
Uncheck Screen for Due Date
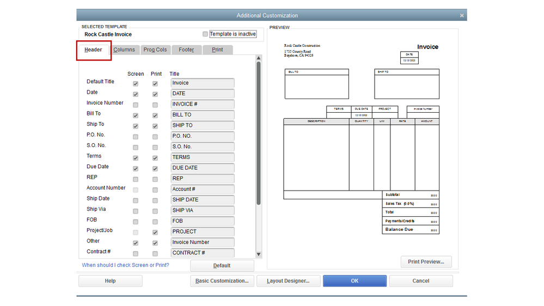[136, 169]
